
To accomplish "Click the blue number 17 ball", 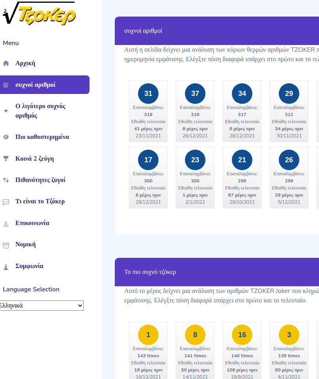I will click(148, 160).
